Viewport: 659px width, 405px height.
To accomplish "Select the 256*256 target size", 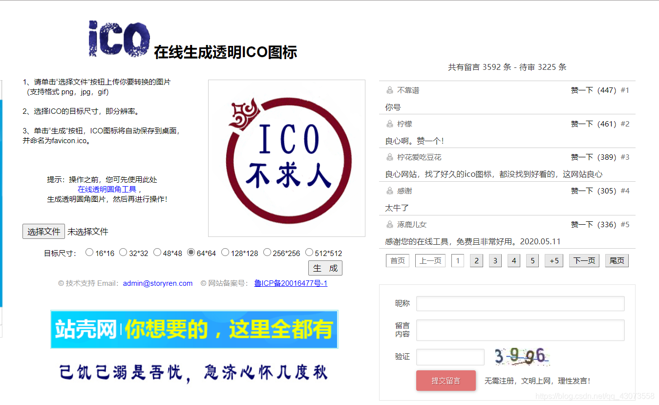I will point(267,252).
